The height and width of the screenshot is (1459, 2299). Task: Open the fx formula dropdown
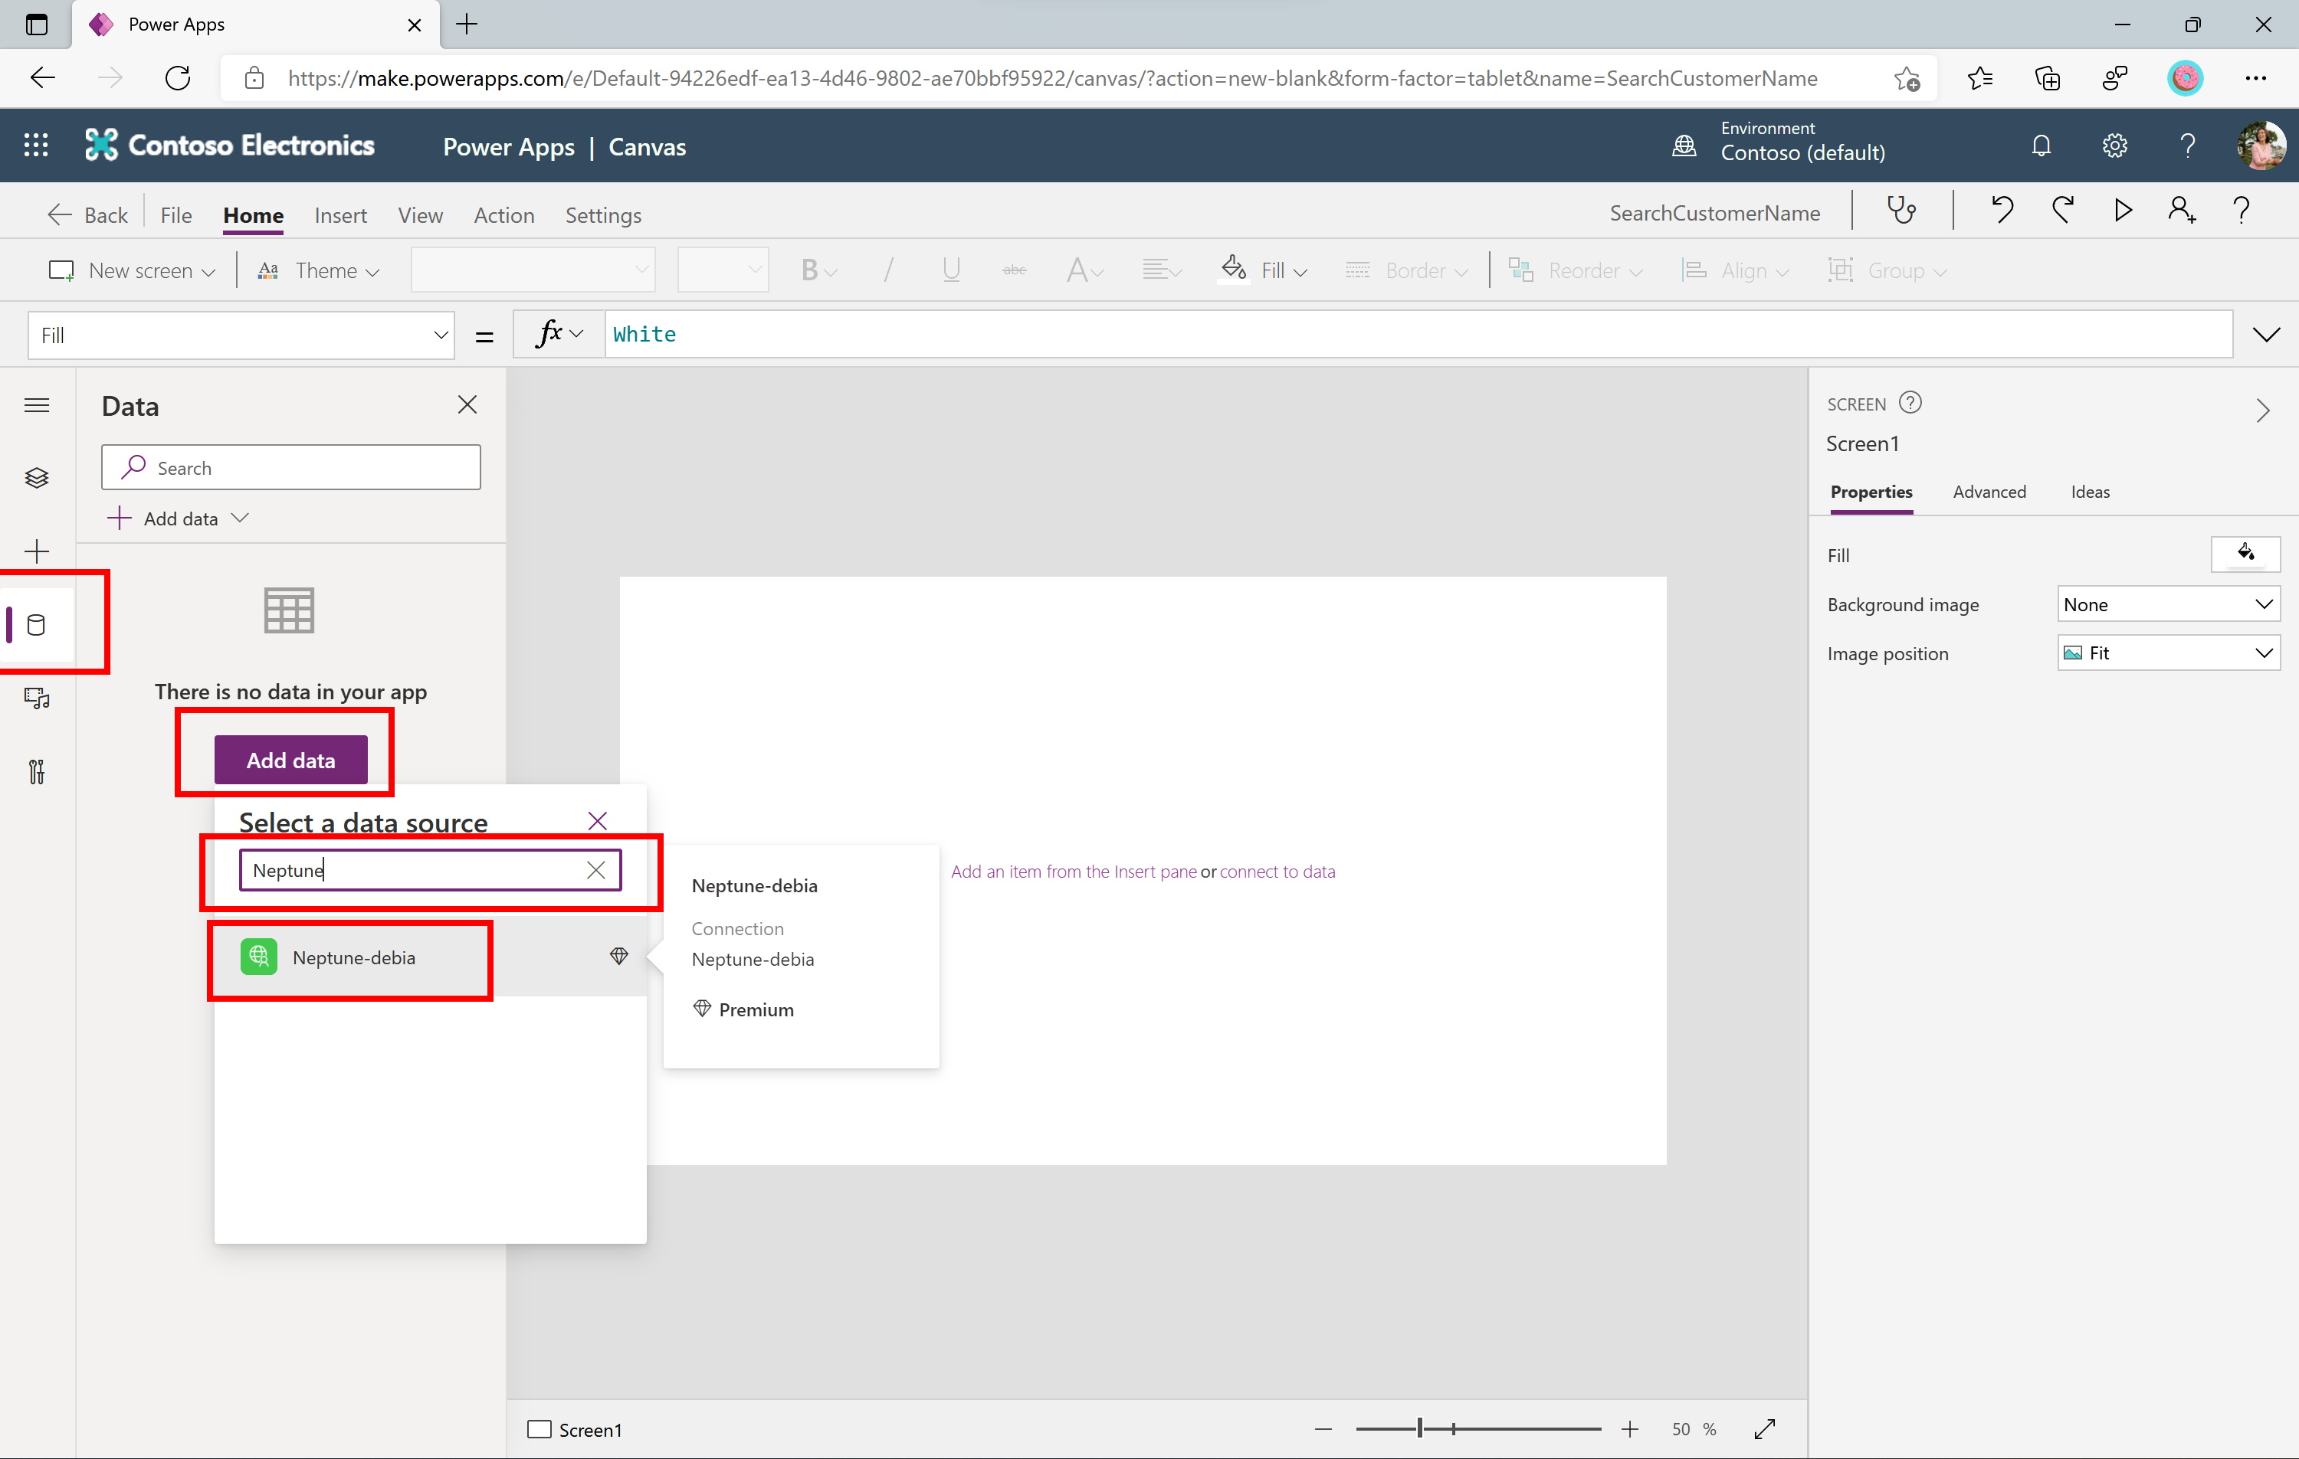pyautogui.click(x=559, y=334)
